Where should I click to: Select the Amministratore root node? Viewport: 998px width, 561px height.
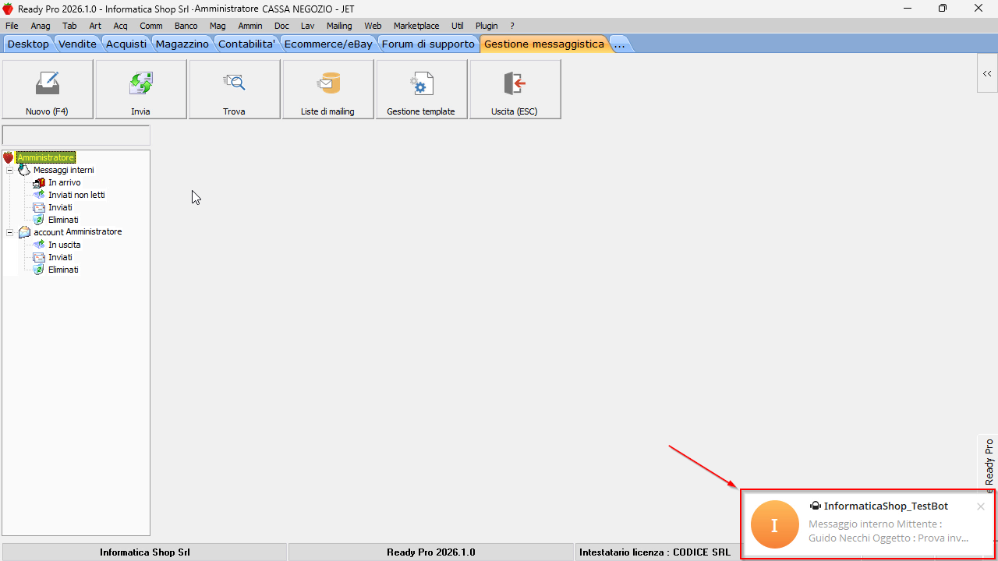pyautogui.click(x=46, y=157)
